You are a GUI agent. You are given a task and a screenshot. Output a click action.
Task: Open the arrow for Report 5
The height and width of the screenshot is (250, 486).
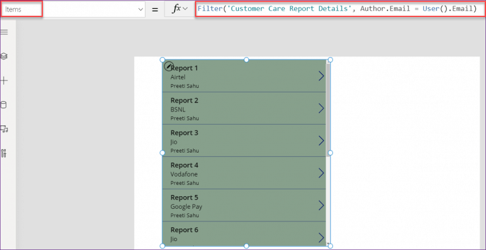[321, 205]
